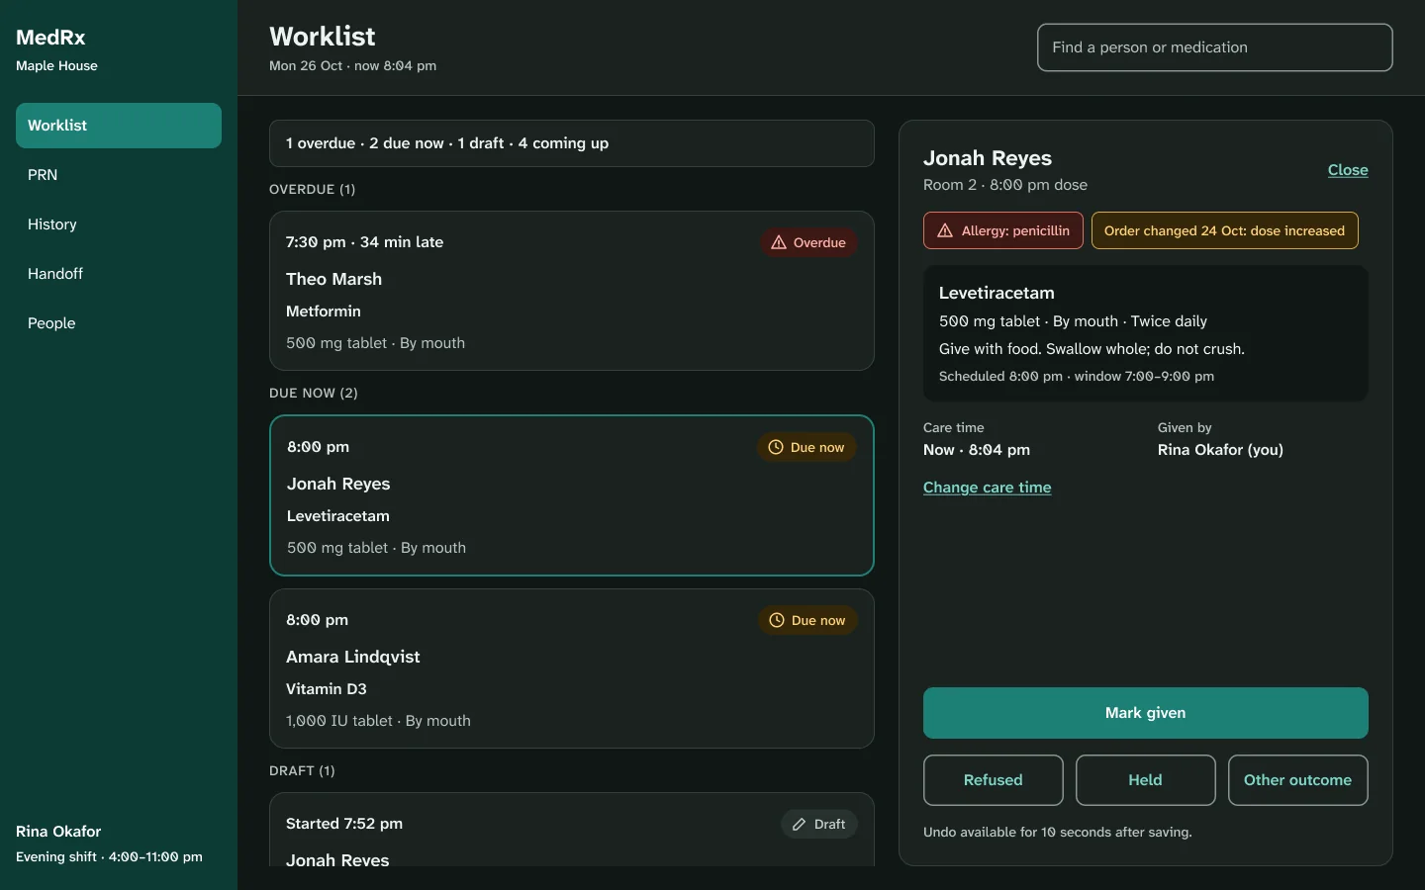Open Theo Marsh's overdue Metformin card

(572, 291)
